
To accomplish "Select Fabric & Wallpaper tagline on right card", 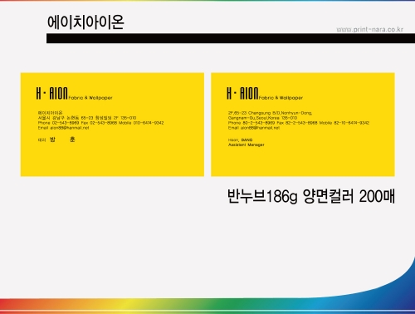I will click(x=281, y=98).
